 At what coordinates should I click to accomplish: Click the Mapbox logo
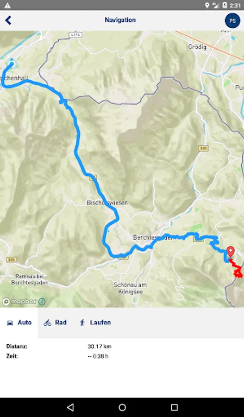[19, 302]
